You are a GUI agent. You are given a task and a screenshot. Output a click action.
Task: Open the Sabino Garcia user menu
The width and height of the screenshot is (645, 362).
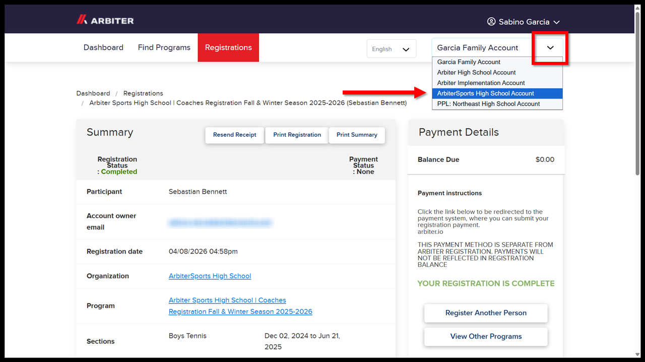pyautogui.click(x=524, y=22)
